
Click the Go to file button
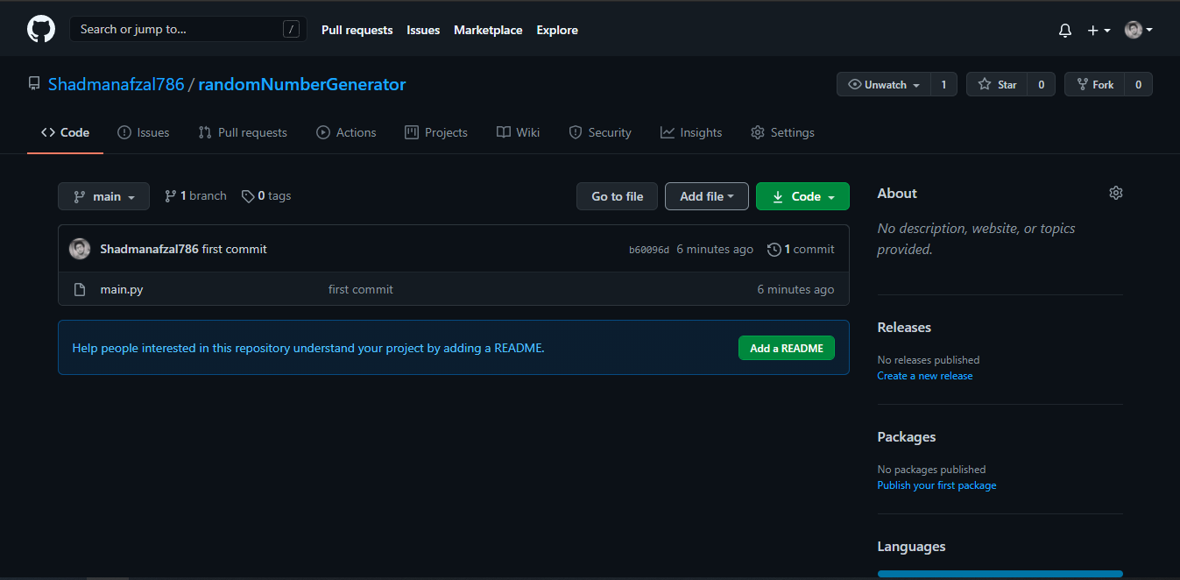[x=618, y=196]
